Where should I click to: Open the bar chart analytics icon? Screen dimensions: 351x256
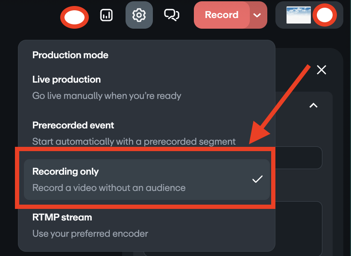tap(106, 15)
